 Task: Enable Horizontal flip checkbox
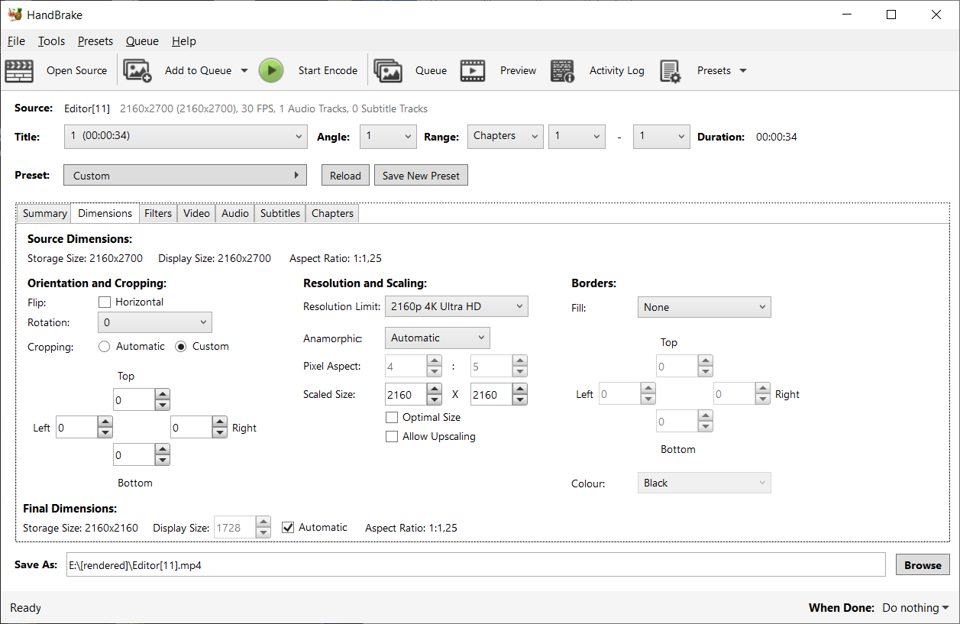105,302
